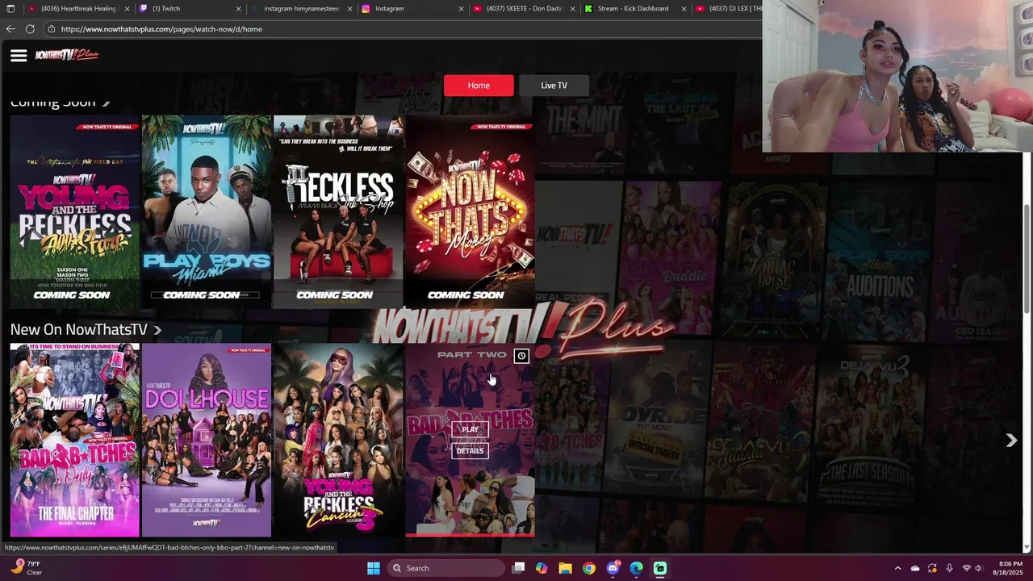1033x581 pixels.
Task: Select the Home button
Action: [x=479, y=86]
